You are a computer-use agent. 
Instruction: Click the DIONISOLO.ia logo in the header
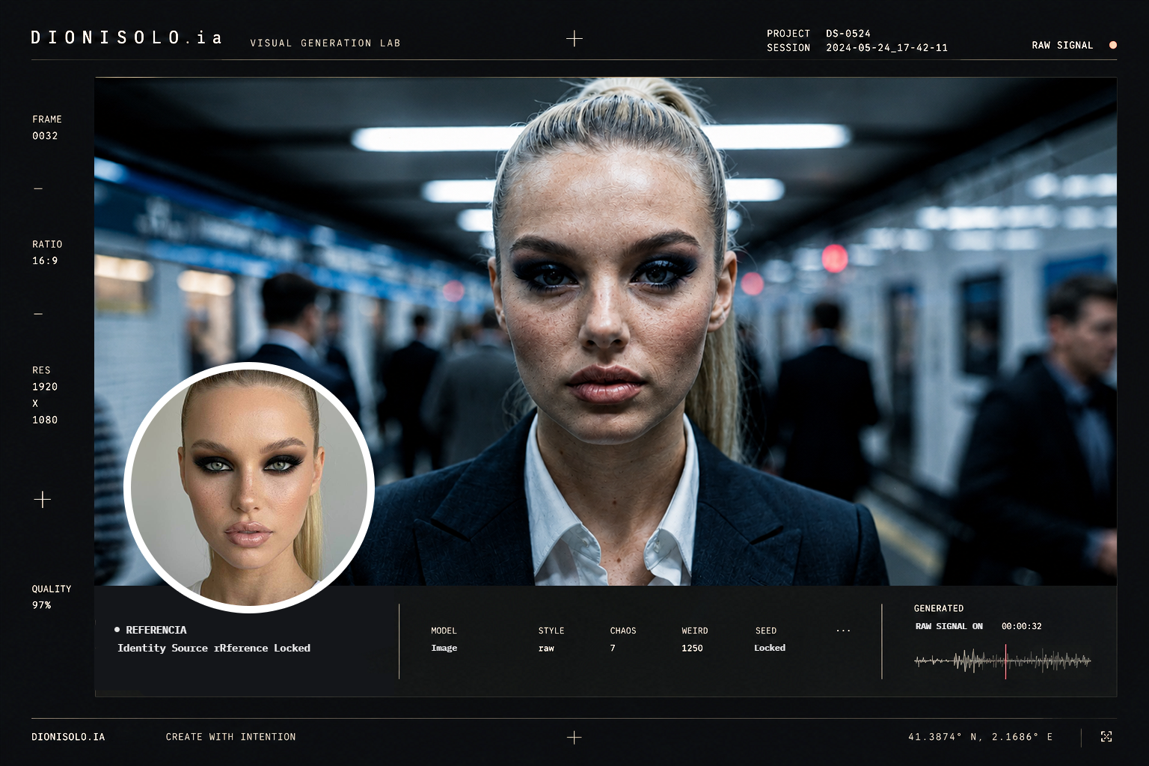(x=126, y=38)
